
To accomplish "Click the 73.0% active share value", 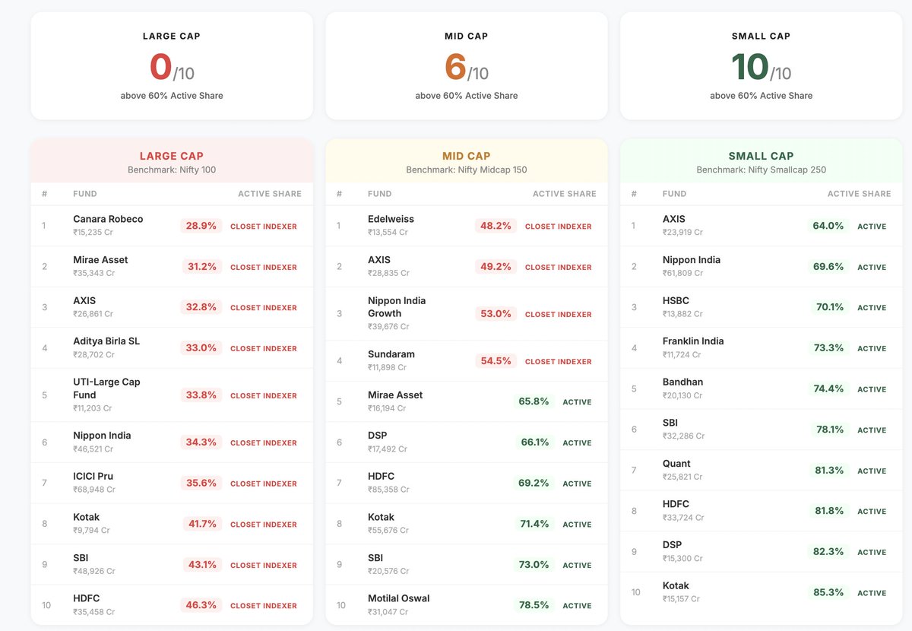I will [x=534, y=564].
